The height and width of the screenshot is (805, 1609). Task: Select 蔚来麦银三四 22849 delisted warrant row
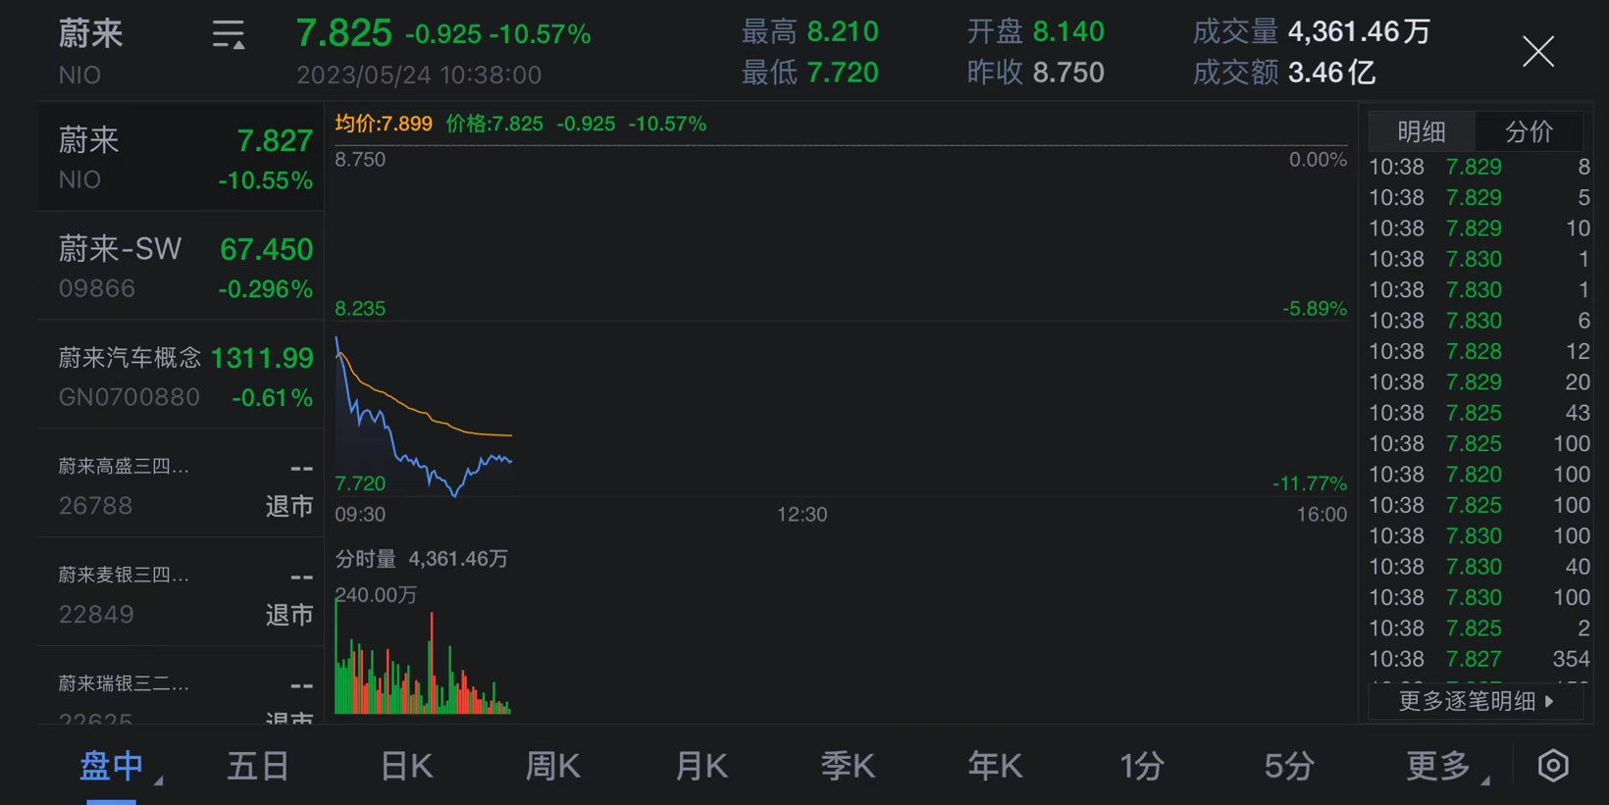point(182,592)
